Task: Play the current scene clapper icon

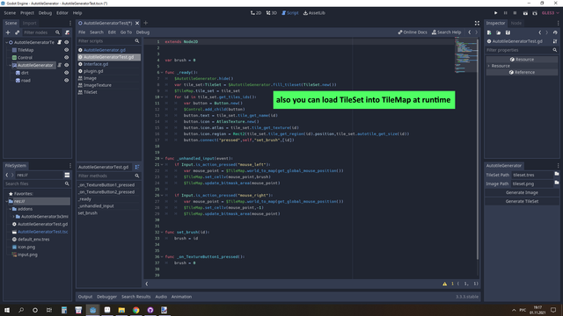Action: tap(525, 13)
